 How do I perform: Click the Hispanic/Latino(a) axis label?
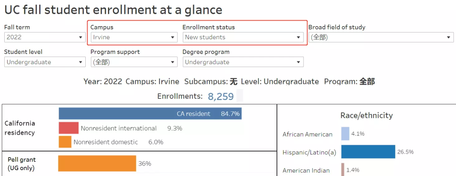coord(309,152)
